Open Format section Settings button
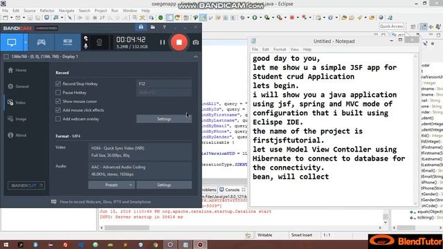The height and width of the screenshot is (249, 443). 164,185
